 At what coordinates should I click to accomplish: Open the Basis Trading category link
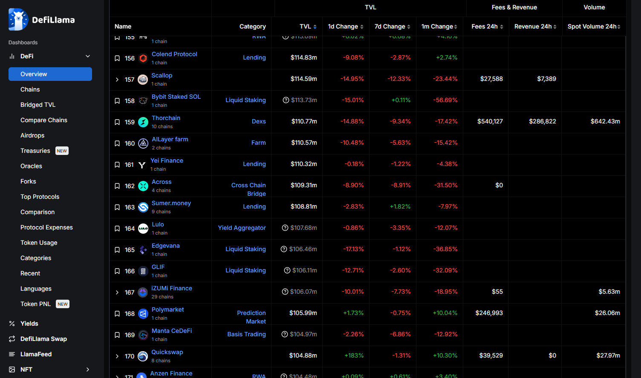point(246,334)
